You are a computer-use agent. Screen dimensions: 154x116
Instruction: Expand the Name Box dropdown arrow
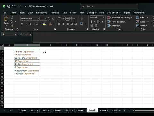point(16,34)
